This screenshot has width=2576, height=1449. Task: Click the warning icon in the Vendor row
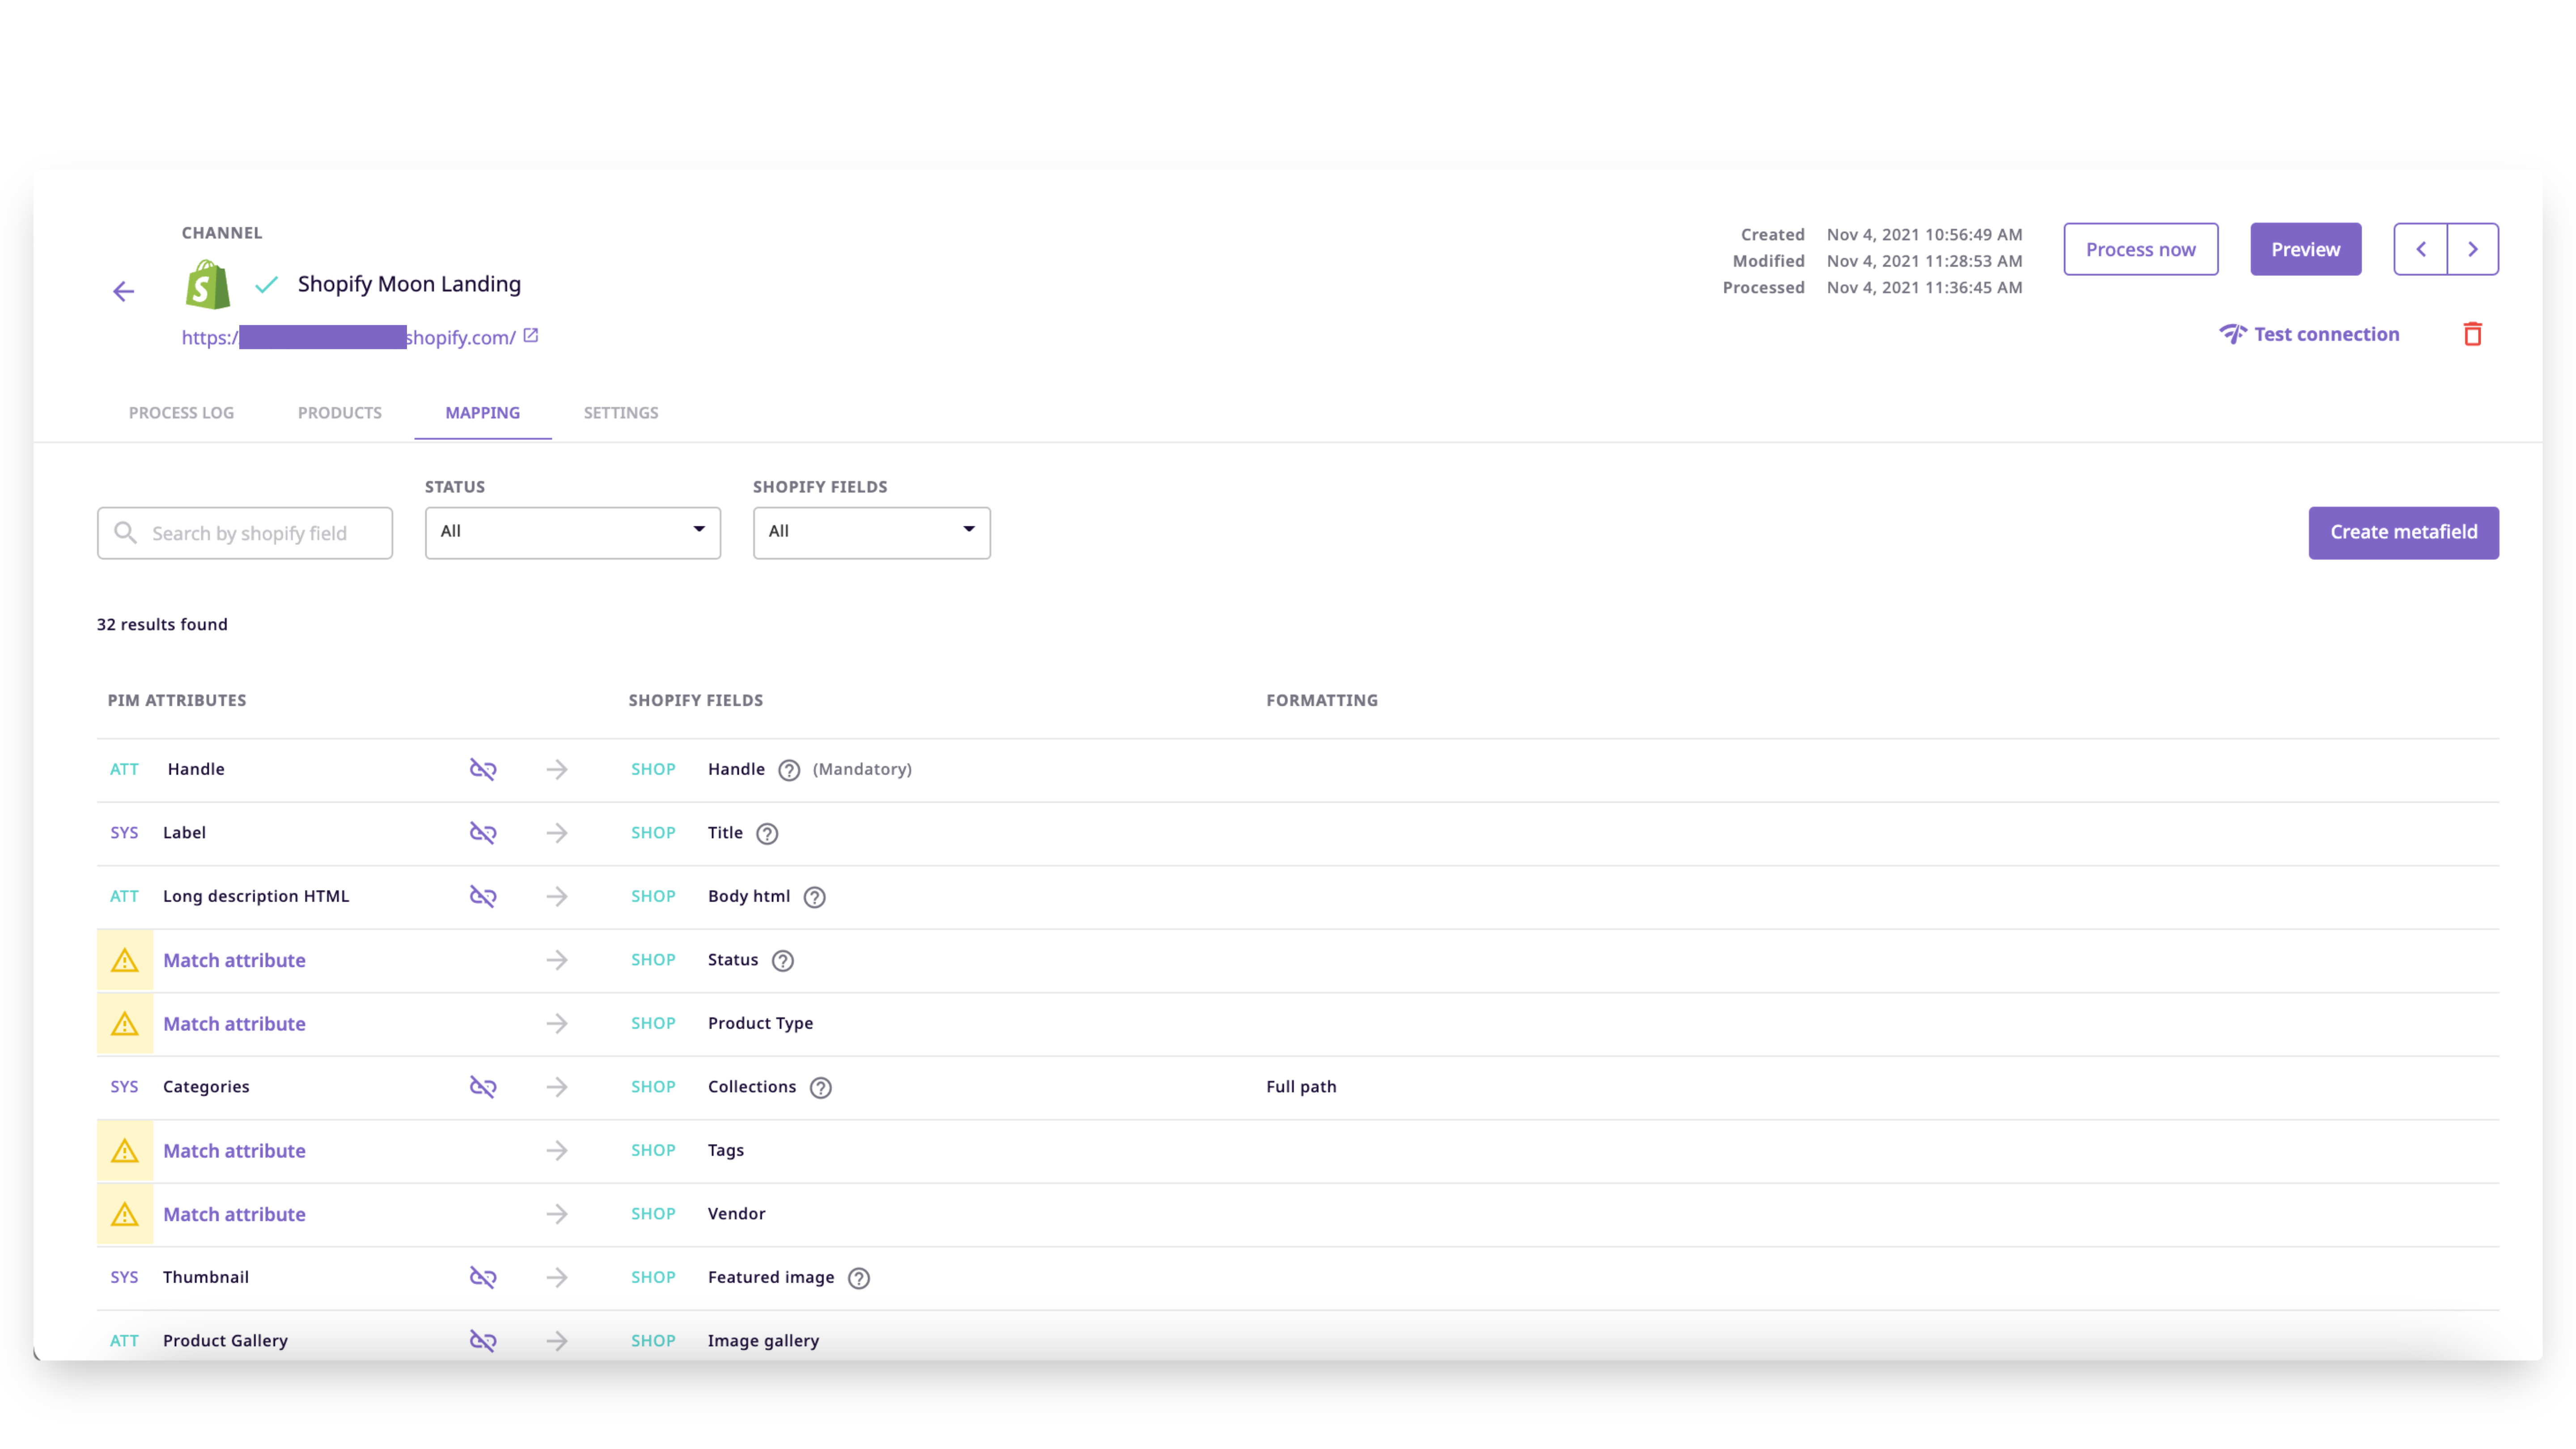point(125,1215)
